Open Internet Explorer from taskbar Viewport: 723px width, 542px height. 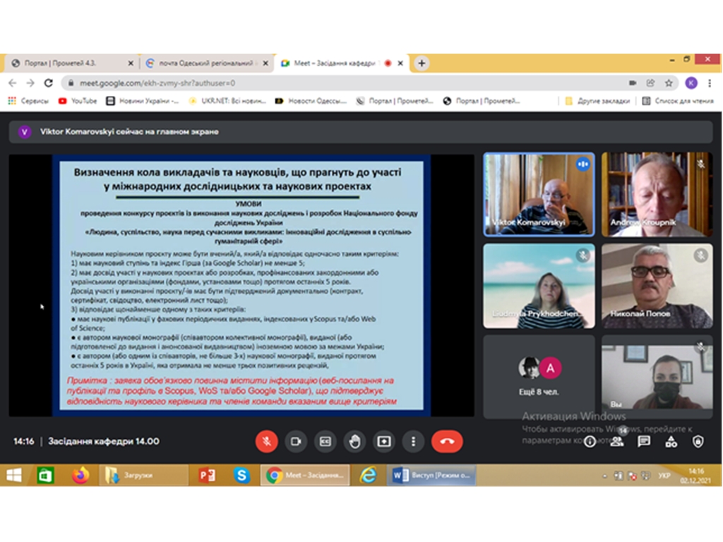(x=368, y=475)
